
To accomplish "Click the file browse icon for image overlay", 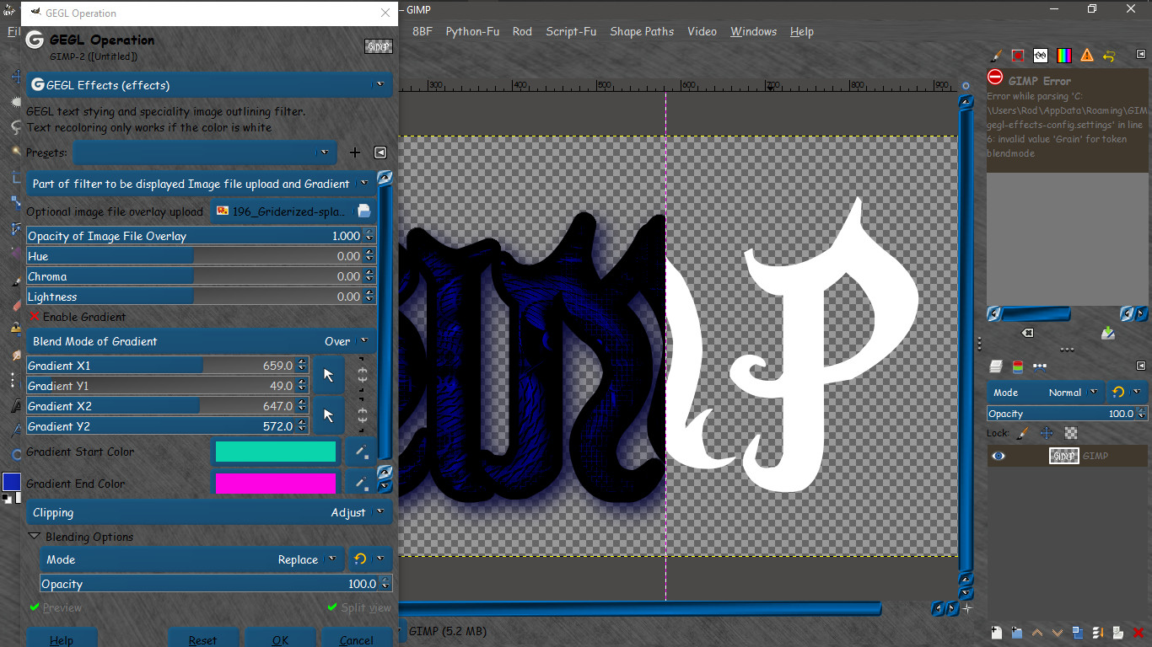I will tap(363, 211).
